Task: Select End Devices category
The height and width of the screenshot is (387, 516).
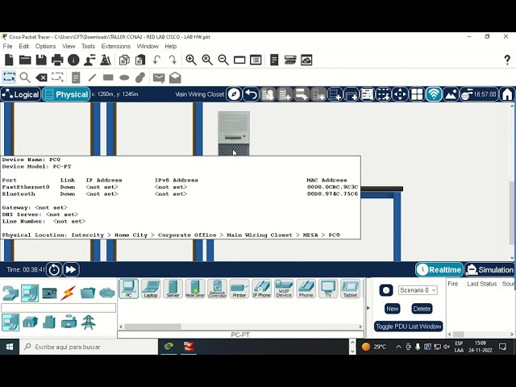Action: [30, 293]
